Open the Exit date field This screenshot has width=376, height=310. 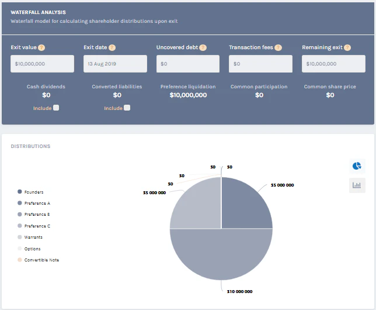[115, 64]
